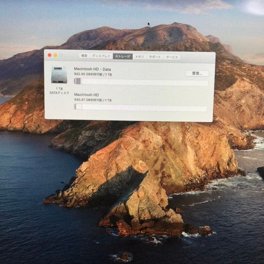The image size is (264, 264).
Task: Select the サービス tab
Action: click(172, 57)
